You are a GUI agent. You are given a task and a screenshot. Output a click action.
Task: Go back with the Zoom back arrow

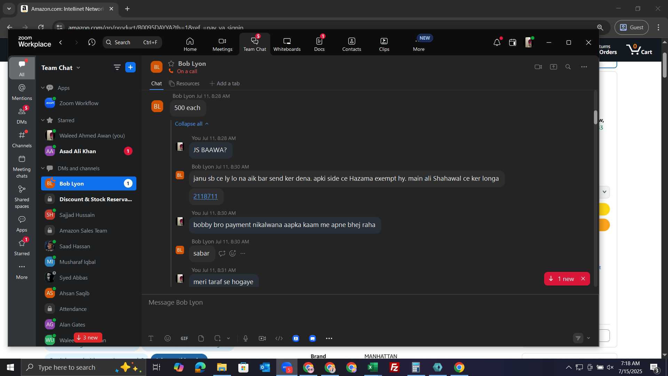(61, 42)
